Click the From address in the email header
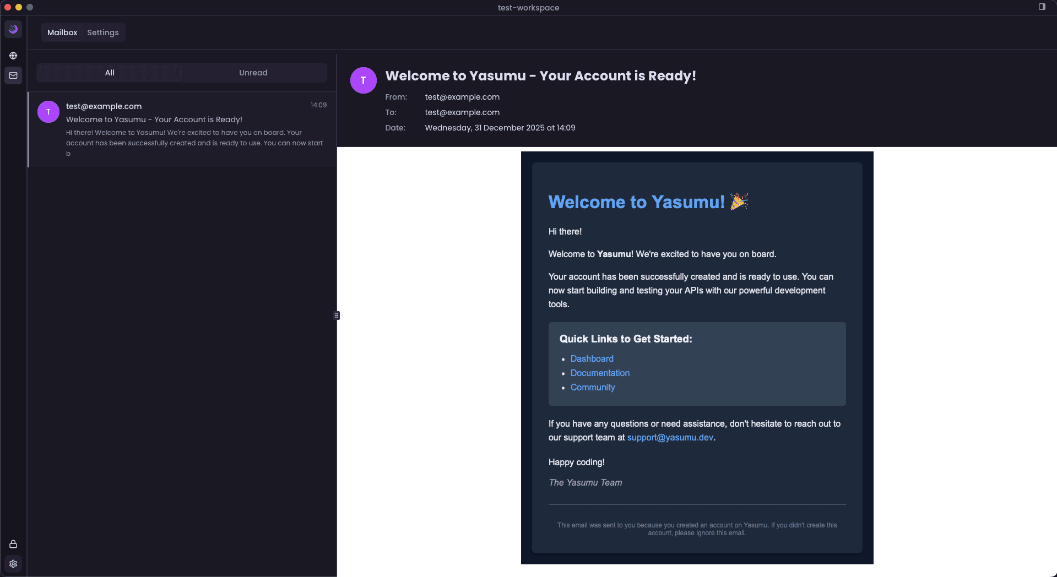 pyautogui.click(x=462, y=97)
